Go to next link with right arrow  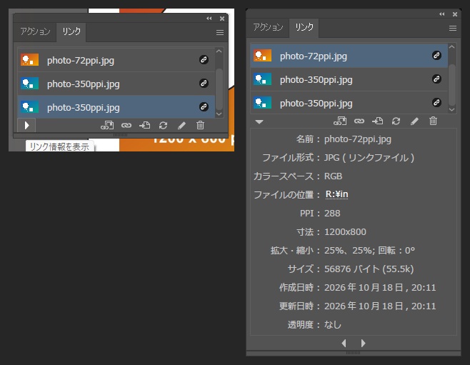[x=363, y=343]
